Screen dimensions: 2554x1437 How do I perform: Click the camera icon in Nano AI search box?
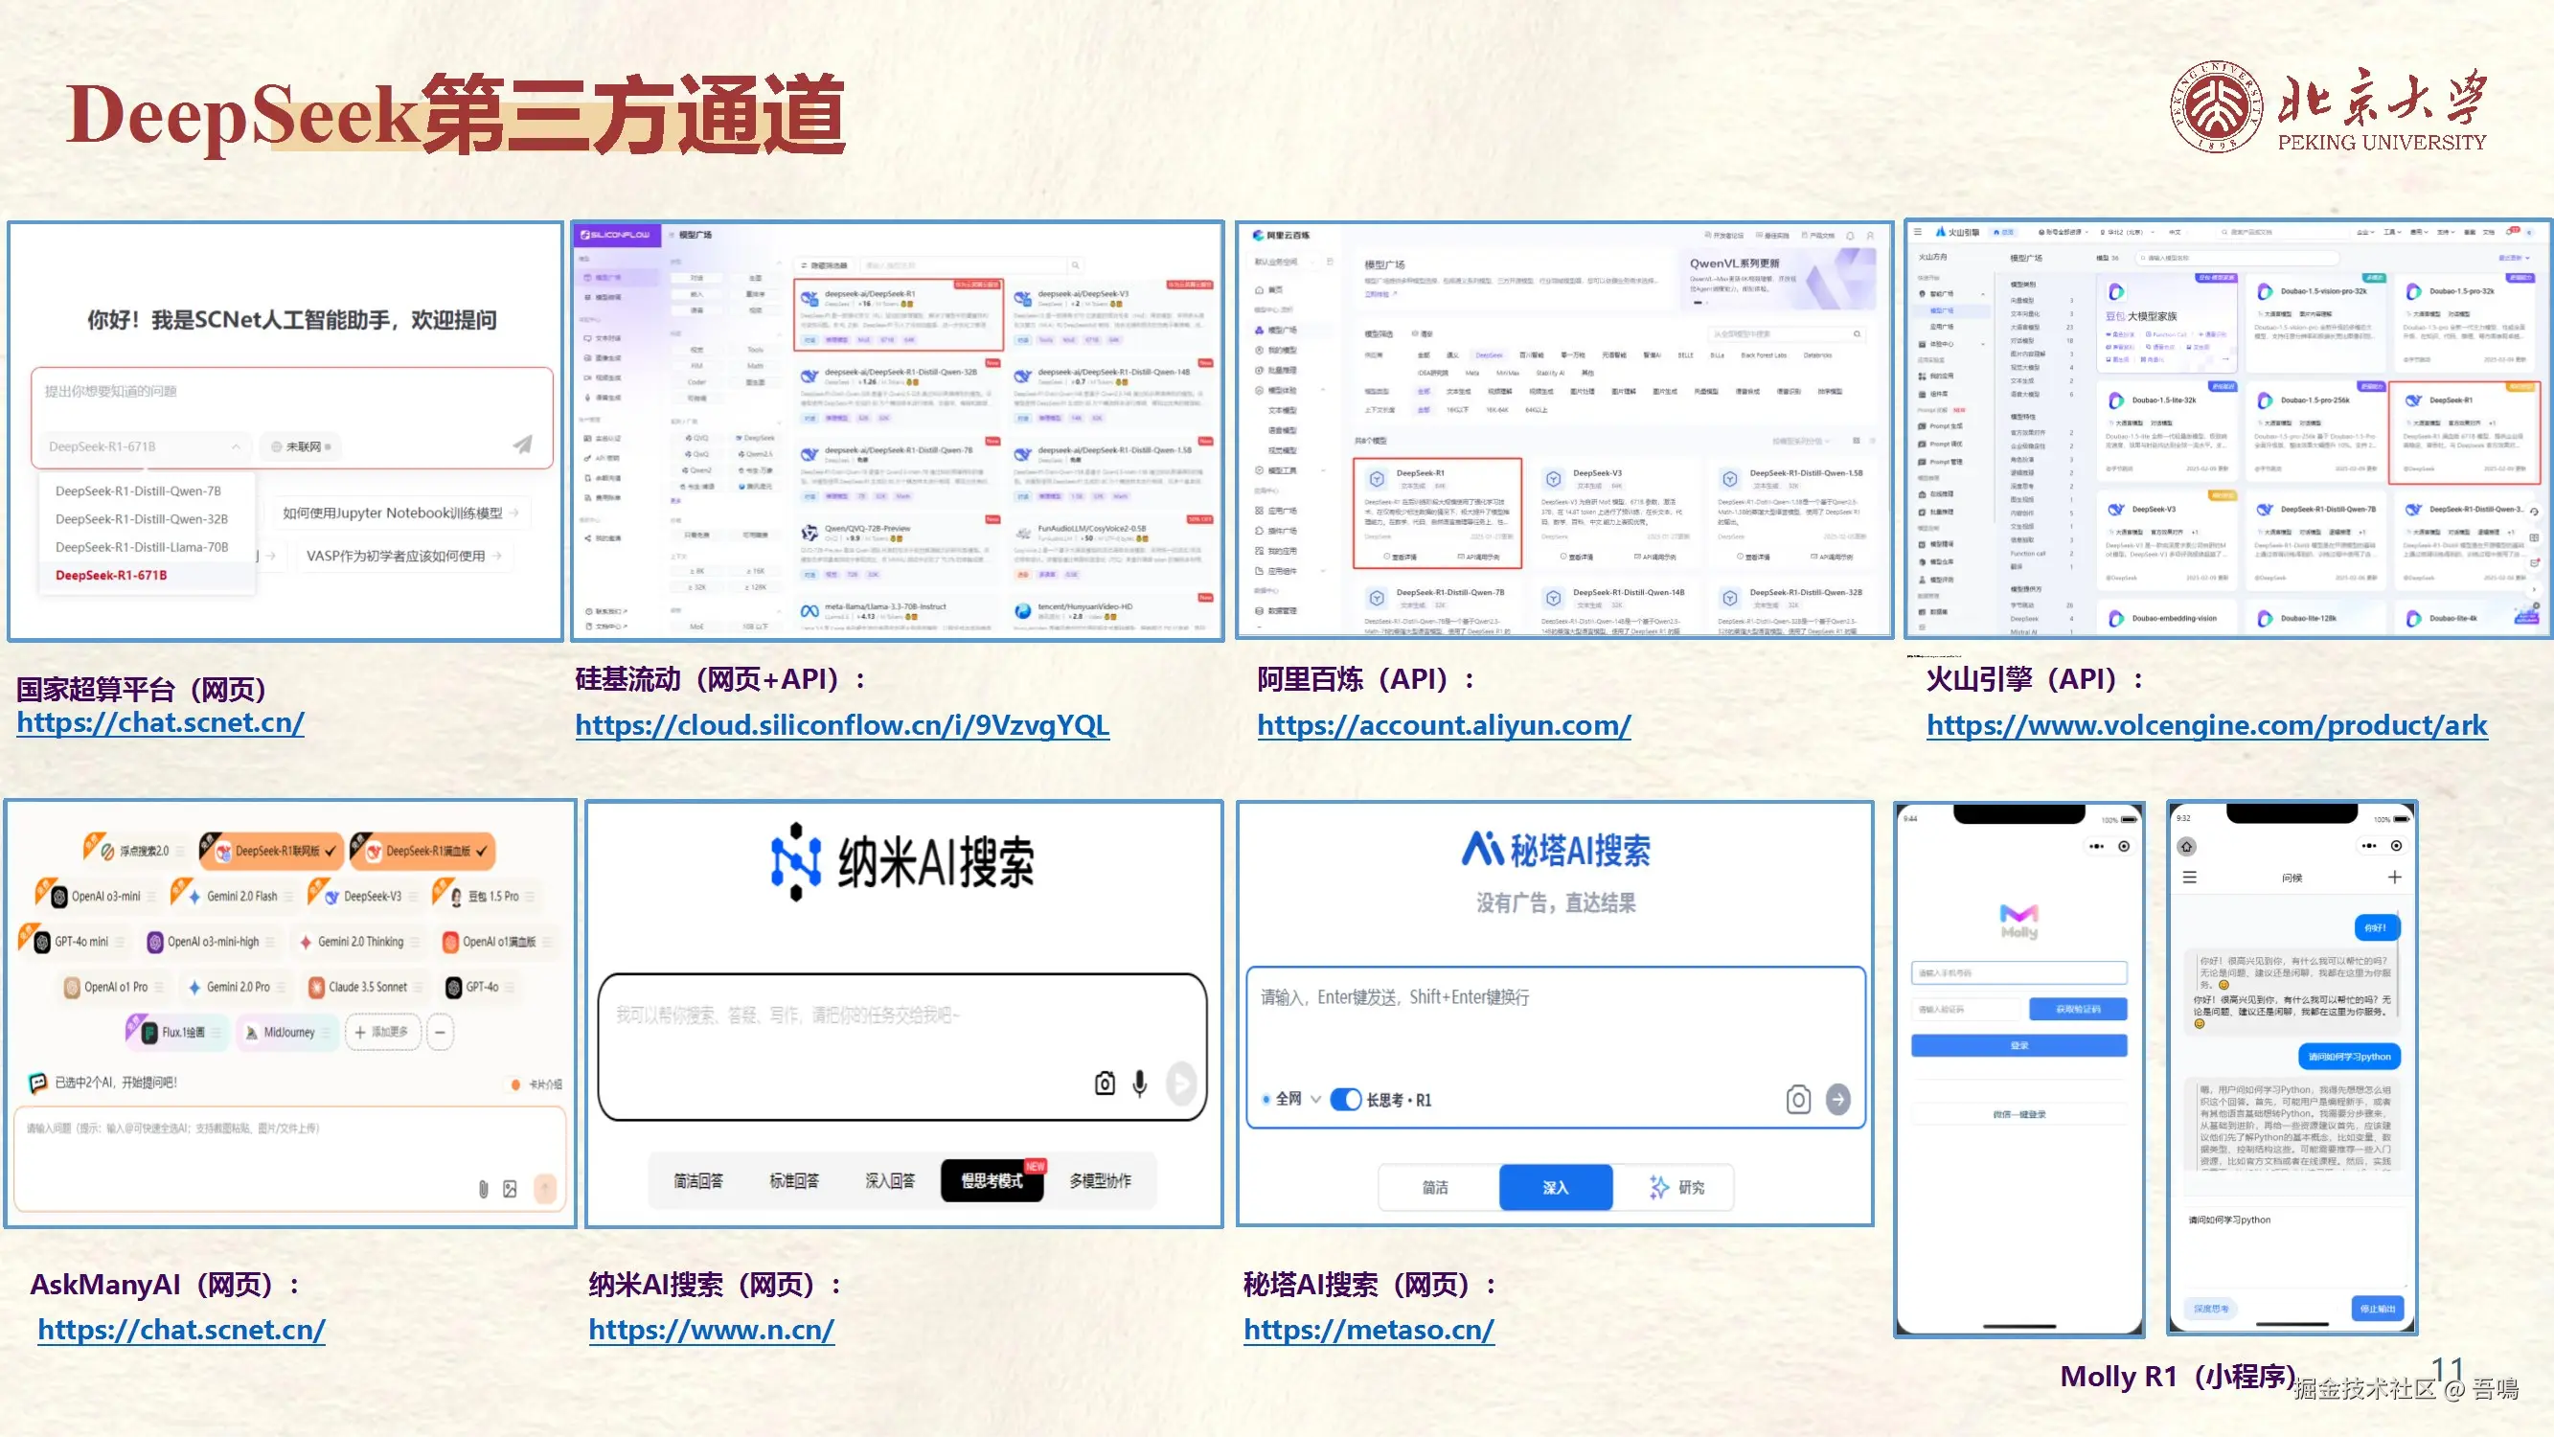click(x=1105, y=1083)
